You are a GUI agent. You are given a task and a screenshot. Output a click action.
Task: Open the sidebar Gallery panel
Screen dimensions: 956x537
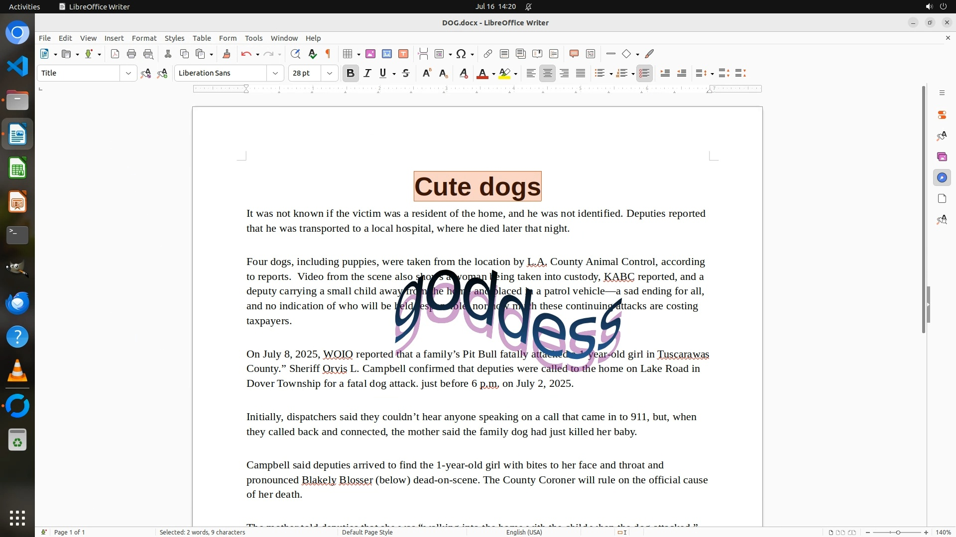(x=942, y=157)
